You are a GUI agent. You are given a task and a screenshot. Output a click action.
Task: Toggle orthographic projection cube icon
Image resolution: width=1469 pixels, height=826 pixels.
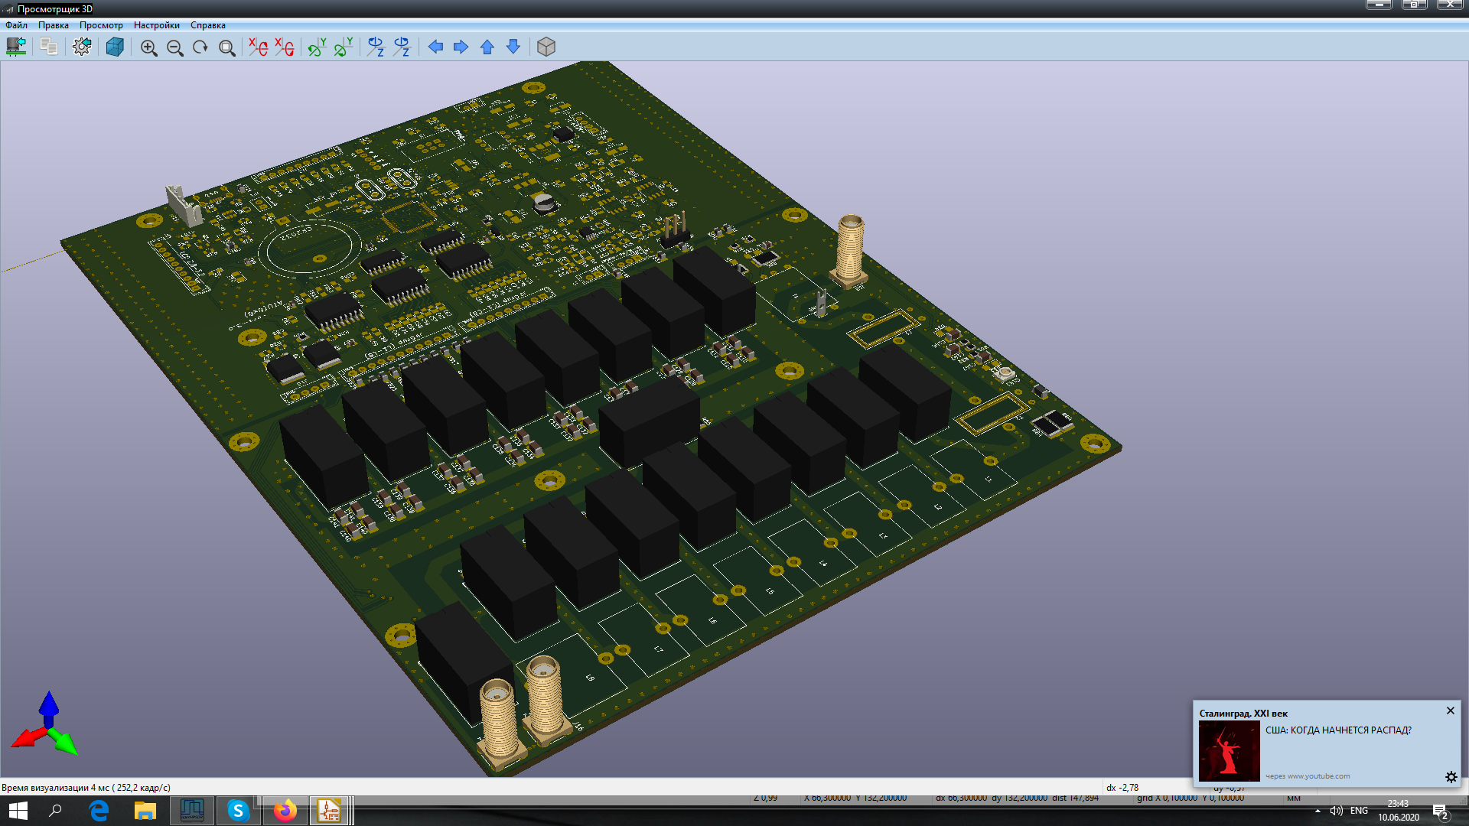(x=546, y=47)
